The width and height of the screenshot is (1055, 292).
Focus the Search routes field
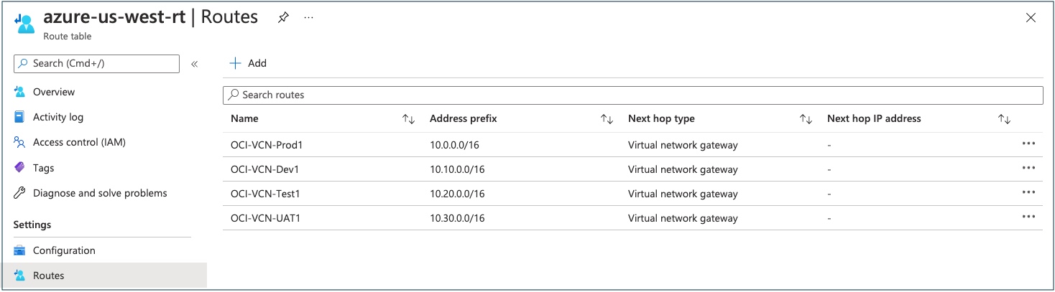[x=632, y=95]
